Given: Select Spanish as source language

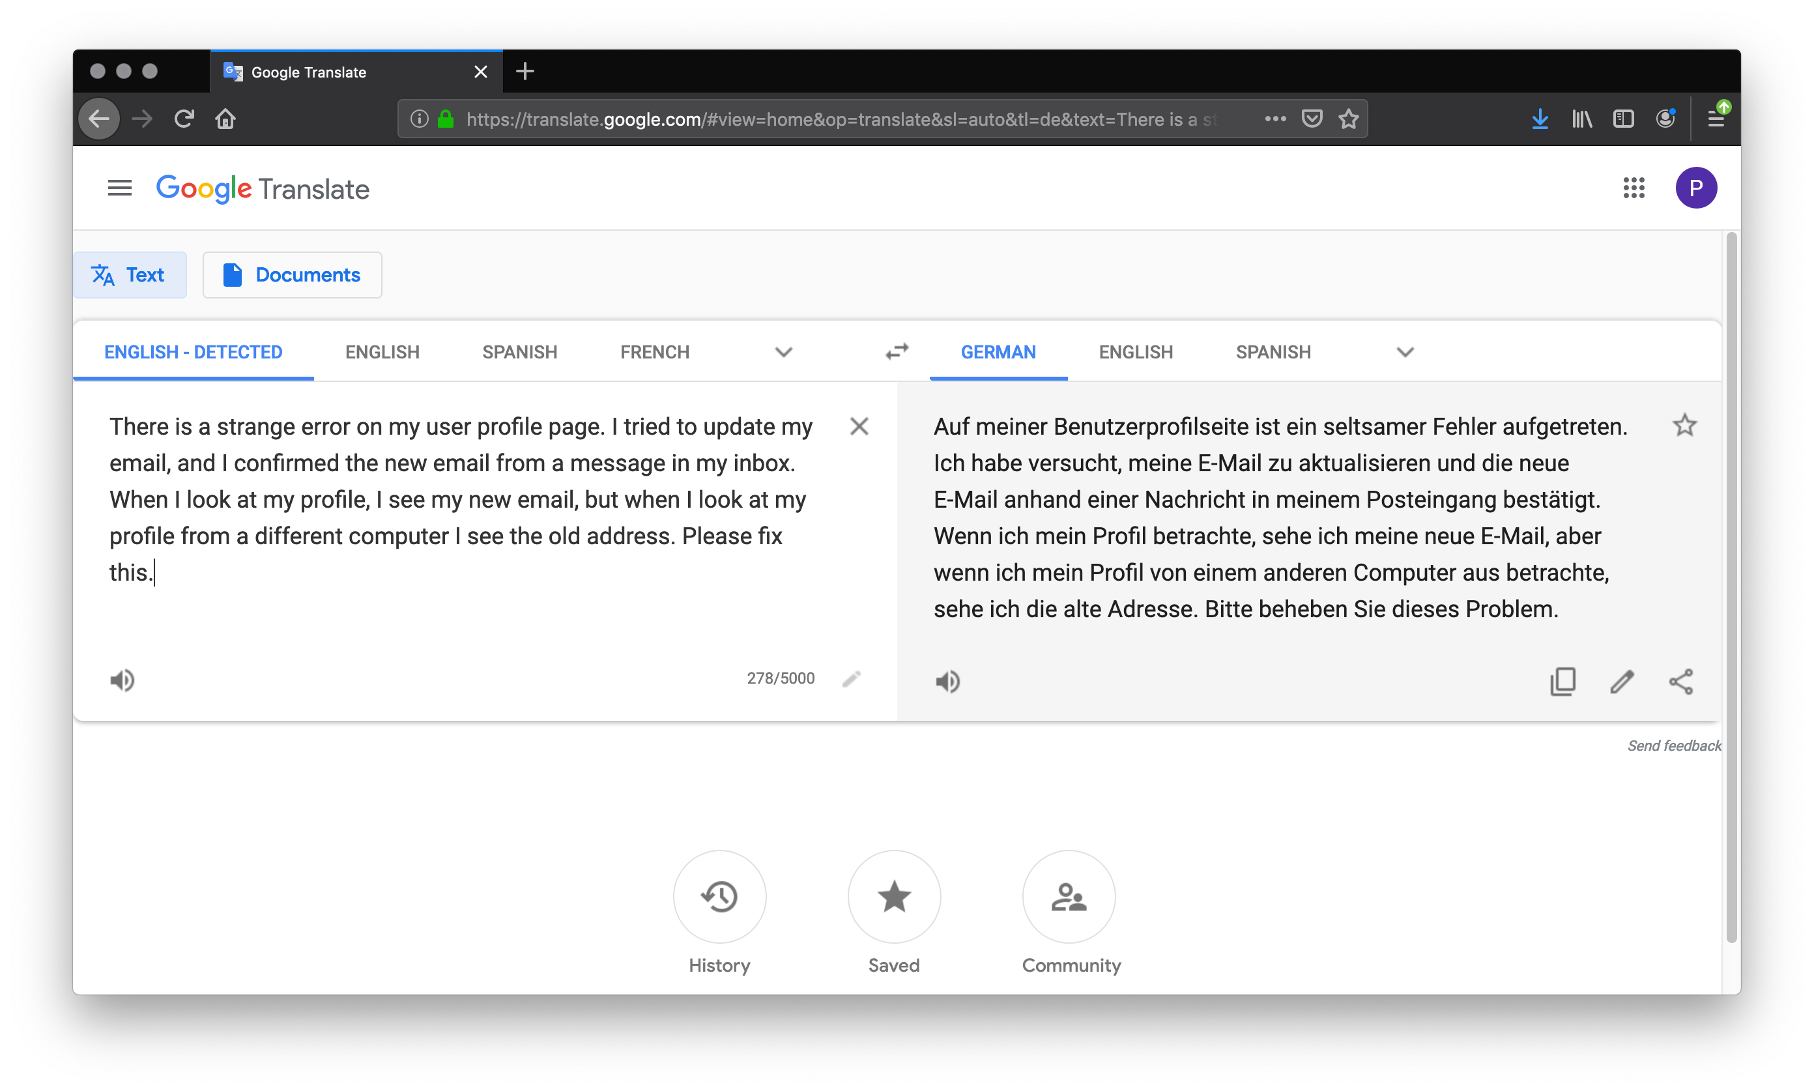Looking at the screenshot, I should click(x=520, y=352).
